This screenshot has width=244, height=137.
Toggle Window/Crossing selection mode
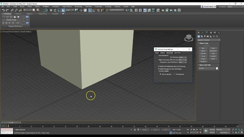pos(46,10)
